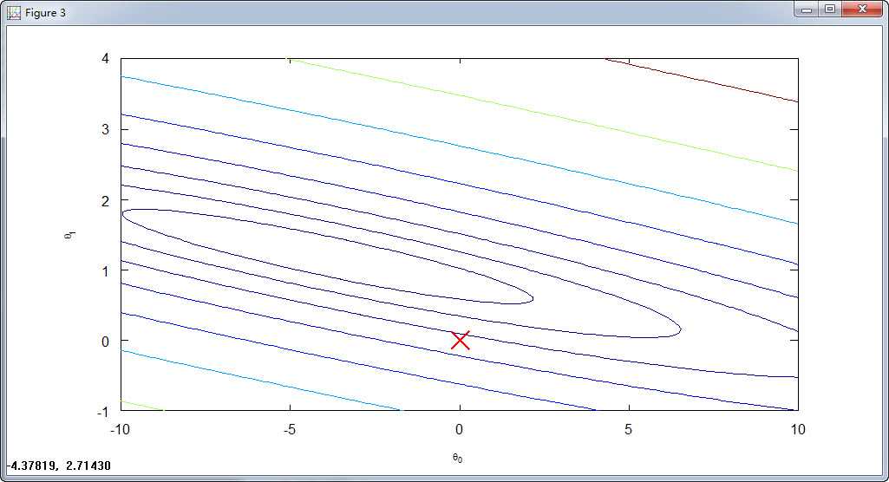Click the Figure 3 window icon
889x482 pixels.
[14, 12]
